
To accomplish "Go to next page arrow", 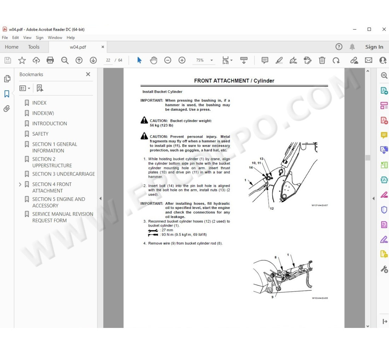I will [x=93, y=60].
